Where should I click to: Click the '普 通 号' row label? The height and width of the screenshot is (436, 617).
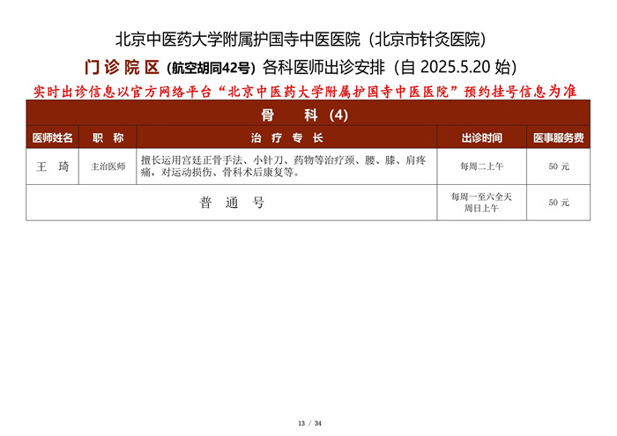(x=231, y=203)
